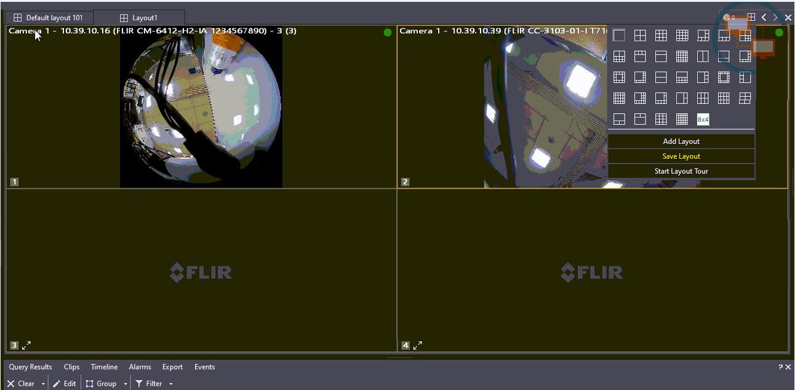Click the Add Layout button

tap(681, 141)
